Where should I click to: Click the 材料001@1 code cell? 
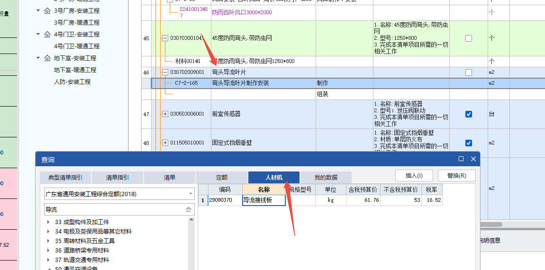pos(188,62)
